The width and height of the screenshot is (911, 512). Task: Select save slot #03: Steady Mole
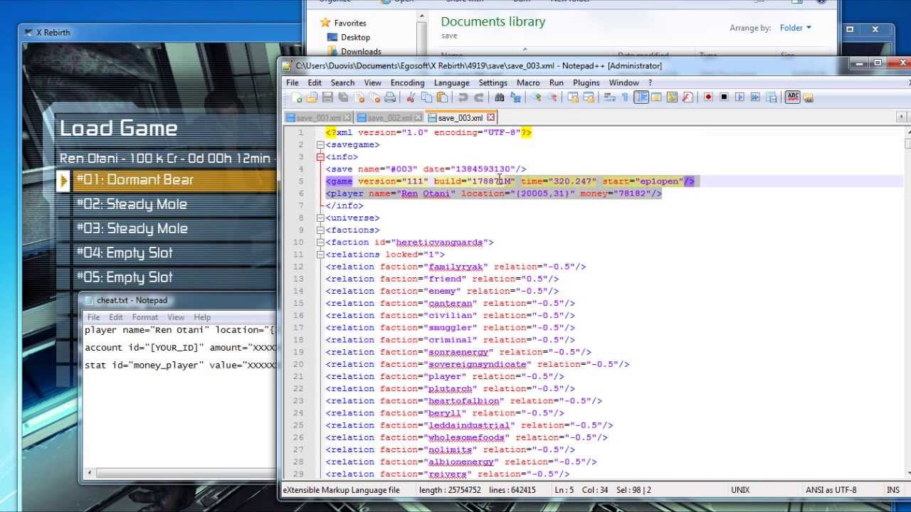click(166, 228)
